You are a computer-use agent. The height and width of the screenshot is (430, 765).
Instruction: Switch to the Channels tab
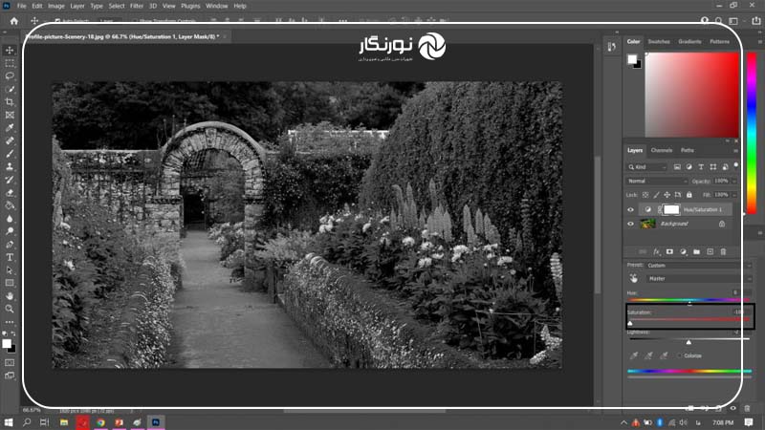pos(662,150)
